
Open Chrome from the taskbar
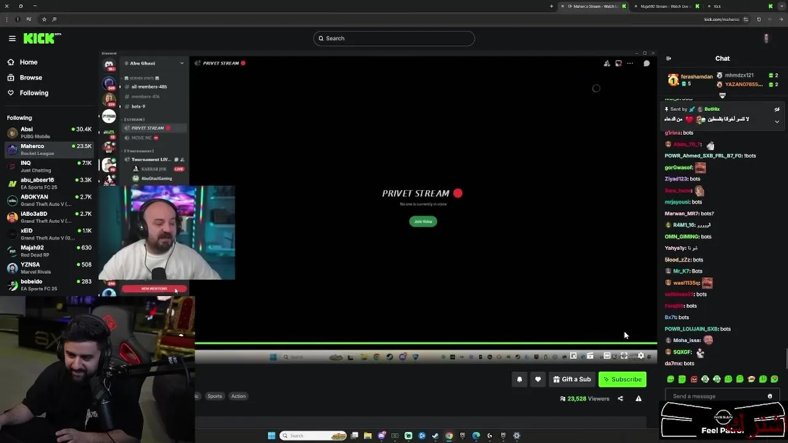(x=449, y=436)
